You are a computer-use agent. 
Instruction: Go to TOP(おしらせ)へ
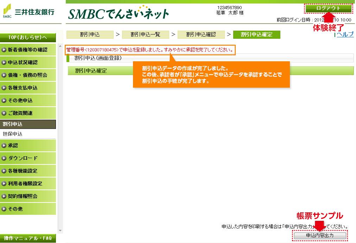[28, 38]
